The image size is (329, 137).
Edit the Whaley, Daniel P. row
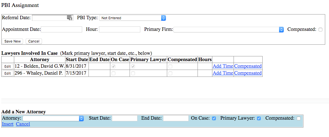click(8, 73)
